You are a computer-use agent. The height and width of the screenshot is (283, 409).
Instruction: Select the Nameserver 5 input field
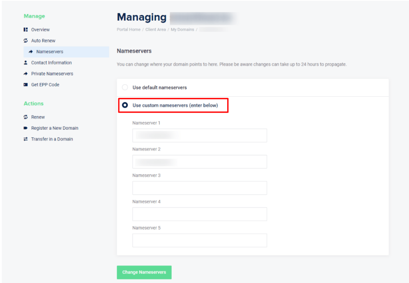click(x=199, y=241)
